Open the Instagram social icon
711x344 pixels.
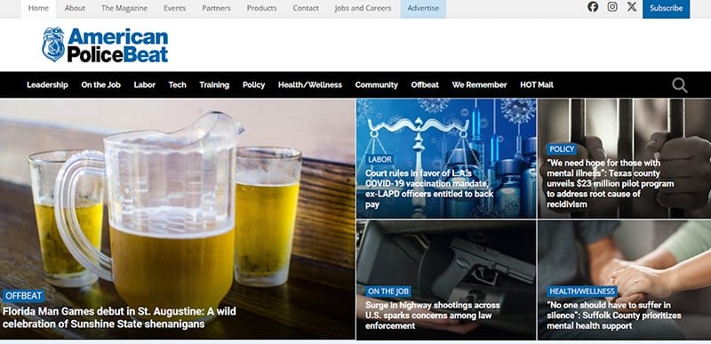(x=612, y=7)
